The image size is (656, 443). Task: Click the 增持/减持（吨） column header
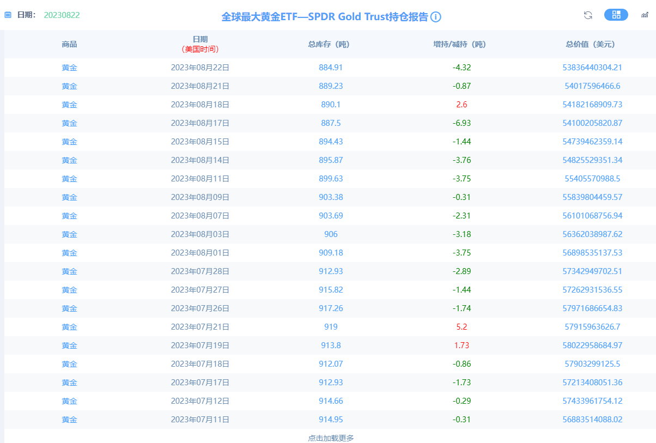(459, 44)
